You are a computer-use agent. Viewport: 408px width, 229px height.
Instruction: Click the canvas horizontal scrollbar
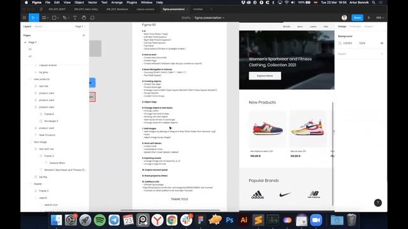[170, 211]
